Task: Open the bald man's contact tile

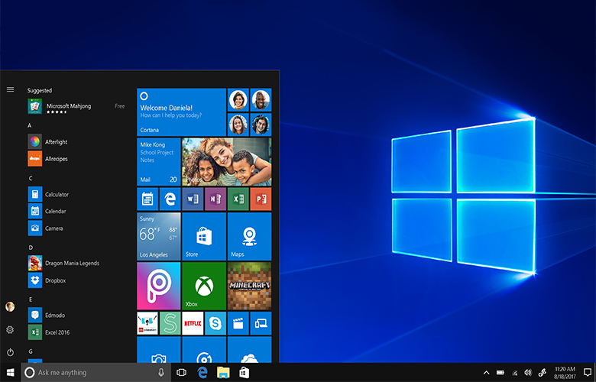Action: (261, 100)
